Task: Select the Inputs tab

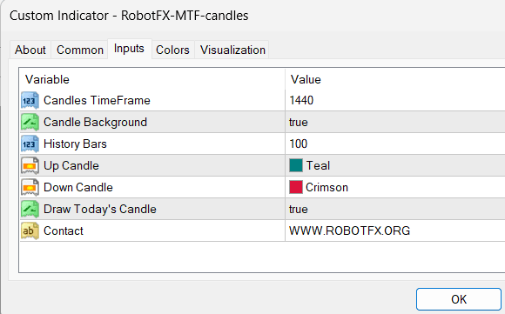Action: 129,49
